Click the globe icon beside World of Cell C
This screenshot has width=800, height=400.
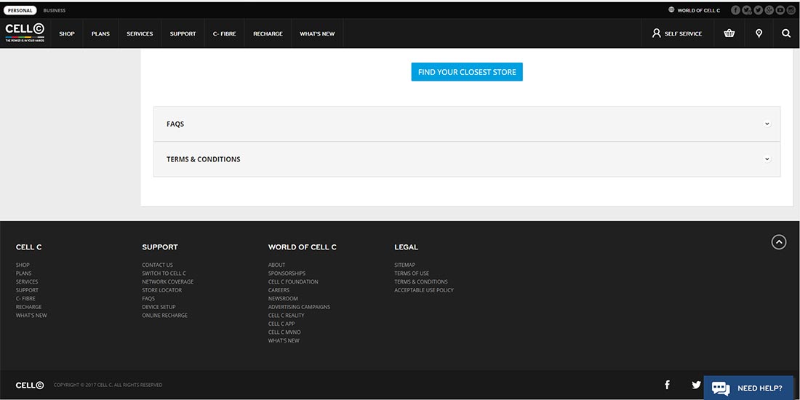(x=671, y=9)
